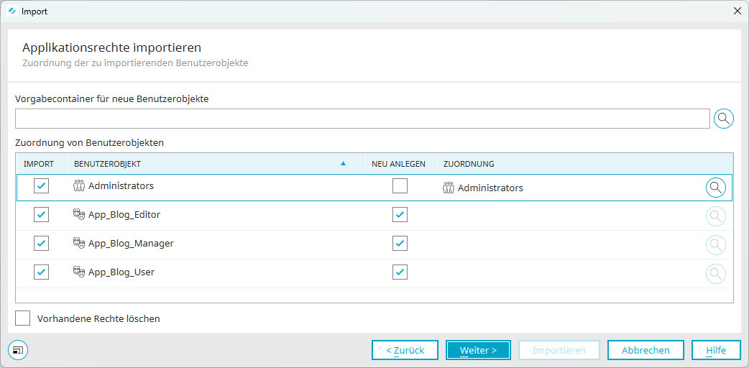Click the role icon beside App_Blog_Editor
Screen dimensions: 749x368
click(79, 215)
